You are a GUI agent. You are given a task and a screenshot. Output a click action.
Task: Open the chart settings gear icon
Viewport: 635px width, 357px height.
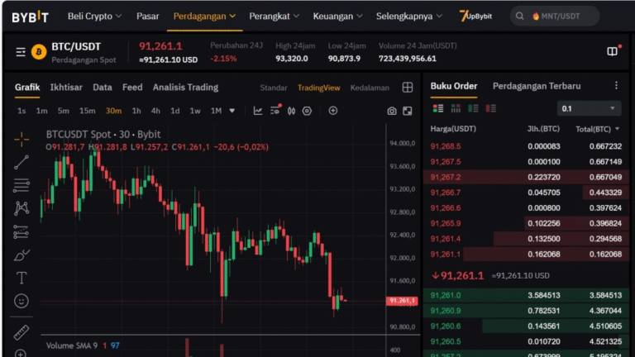(x=307, y=111)
